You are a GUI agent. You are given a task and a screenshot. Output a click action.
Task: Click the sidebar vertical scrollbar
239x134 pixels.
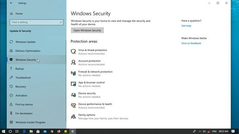coord(66,81)
